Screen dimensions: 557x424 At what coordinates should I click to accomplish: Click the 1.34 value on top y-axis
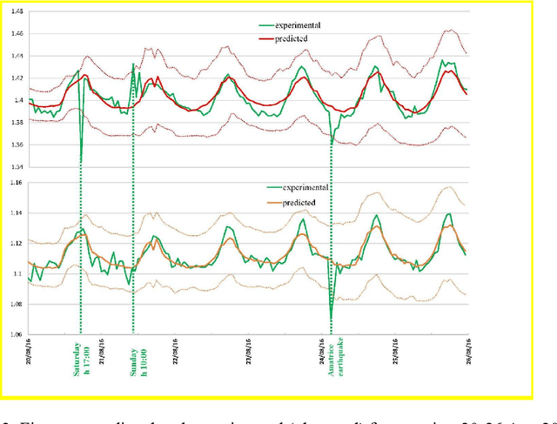(x=16, y=166)
